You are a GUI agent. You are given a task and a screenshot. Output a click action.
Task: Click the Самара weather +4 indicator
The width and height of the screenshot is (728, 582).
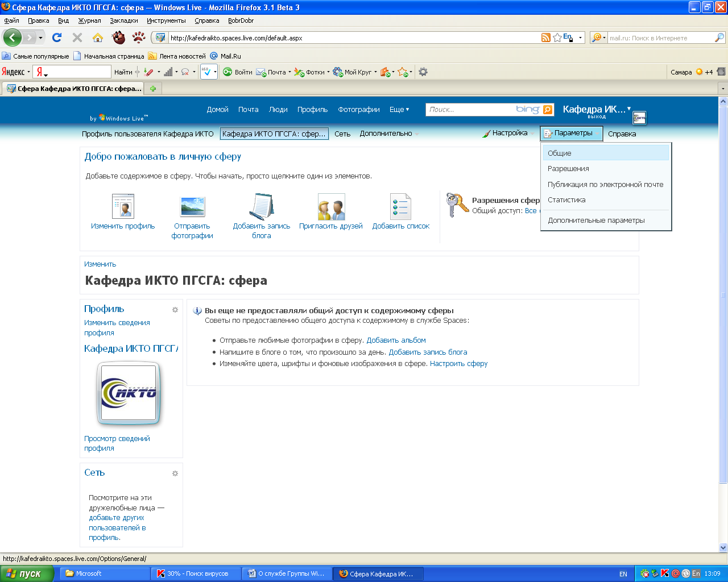click(691, 72)
